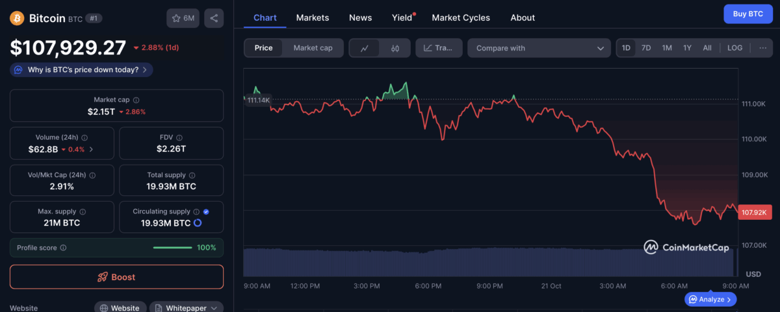Open the Markets tab
Image resolution: width=780 pixels, height=312 pixels.
(313, 18)
